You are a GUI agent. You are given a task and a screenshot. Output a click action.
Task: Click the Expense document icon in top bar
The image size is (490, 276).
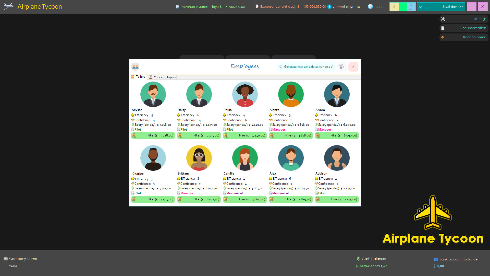[257, 6]
